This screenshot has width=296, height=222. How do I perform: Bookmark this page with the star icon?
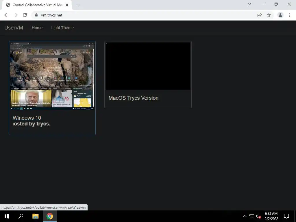[269, 15]
